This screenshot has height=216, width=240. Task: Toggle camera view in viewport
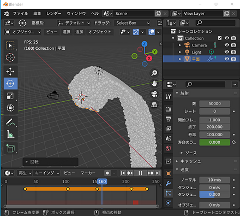click(154, 94)
